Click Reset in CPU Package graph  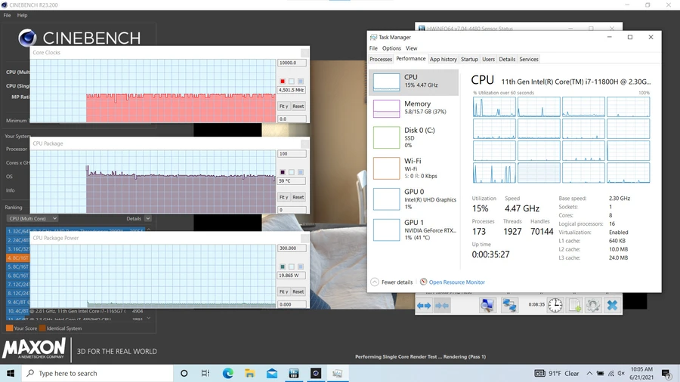298,197
